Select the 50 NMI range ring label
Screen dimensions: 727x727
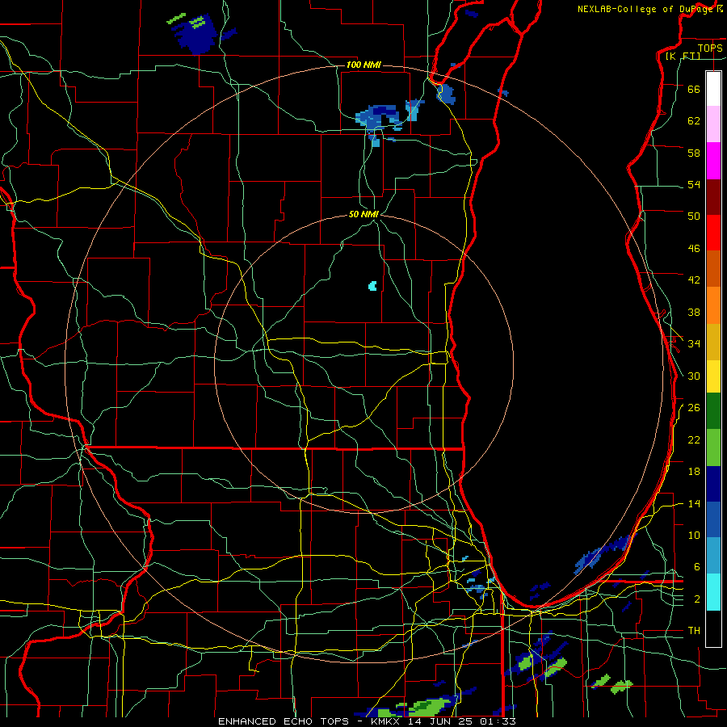(363, 214)
